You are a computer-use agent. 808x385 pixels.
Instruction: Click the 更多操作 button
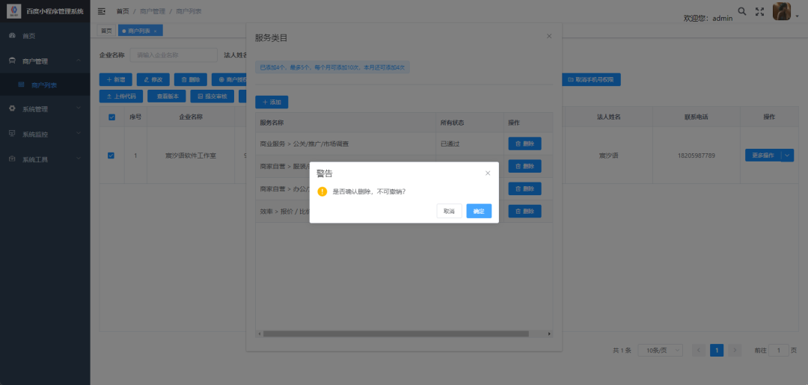coord(762,155)
